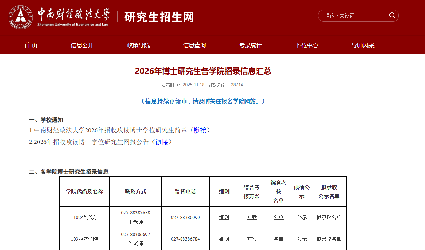Open 细则 link for 102哲学院
The image size is (425, 250).
(x=224, y=217)
